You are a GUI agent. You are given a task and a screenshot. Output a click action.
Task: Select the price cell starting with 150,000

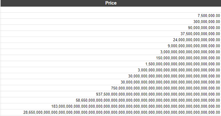tap(111, 58)
